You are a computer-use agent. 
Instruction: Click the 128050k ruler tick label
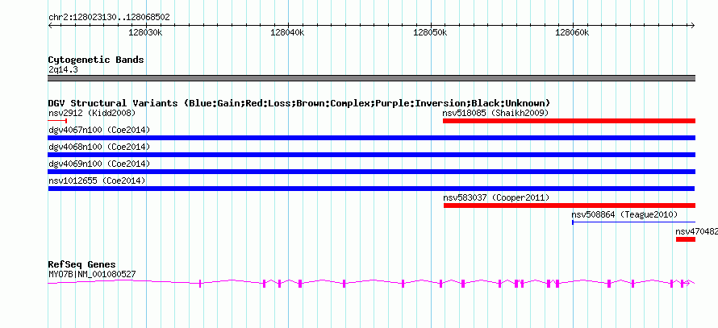click(429, 33)
